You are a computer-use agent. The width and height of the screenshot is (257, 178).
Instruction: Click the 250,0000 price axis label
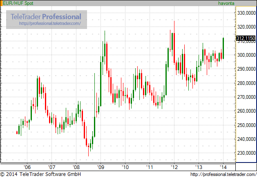click(x=246, y=125)
